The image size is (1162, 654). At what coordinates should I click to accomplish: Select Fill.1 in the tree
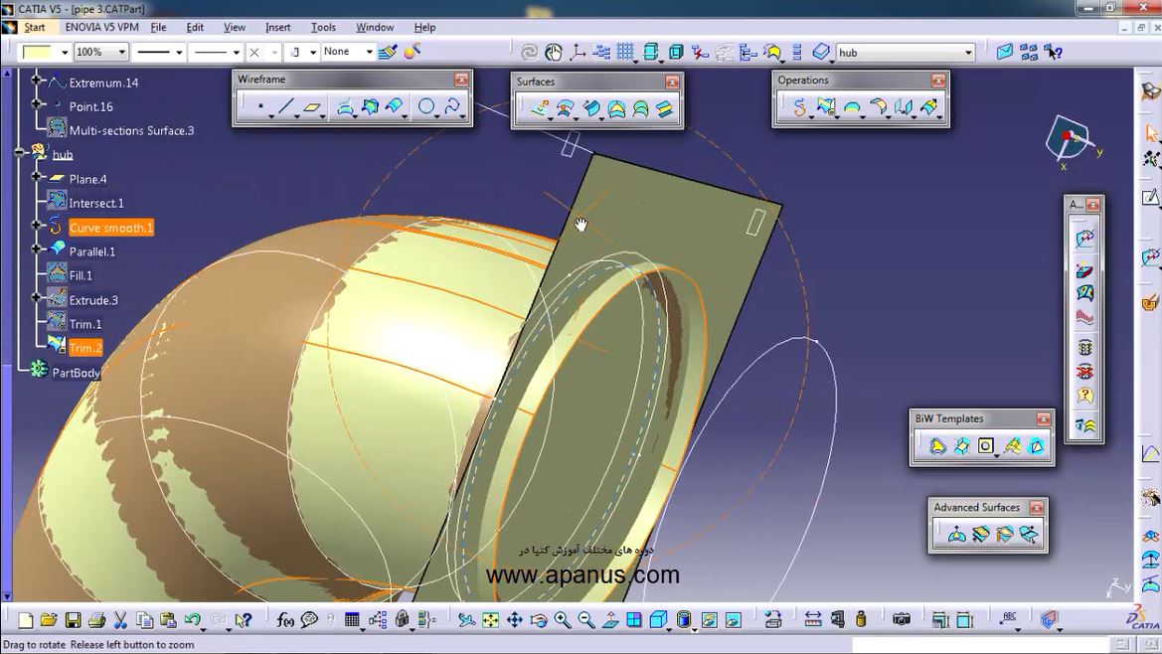(81, 275)
